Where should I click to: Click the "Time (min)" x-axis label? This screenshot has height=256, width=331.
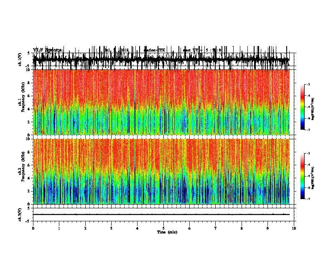(167, 232)
